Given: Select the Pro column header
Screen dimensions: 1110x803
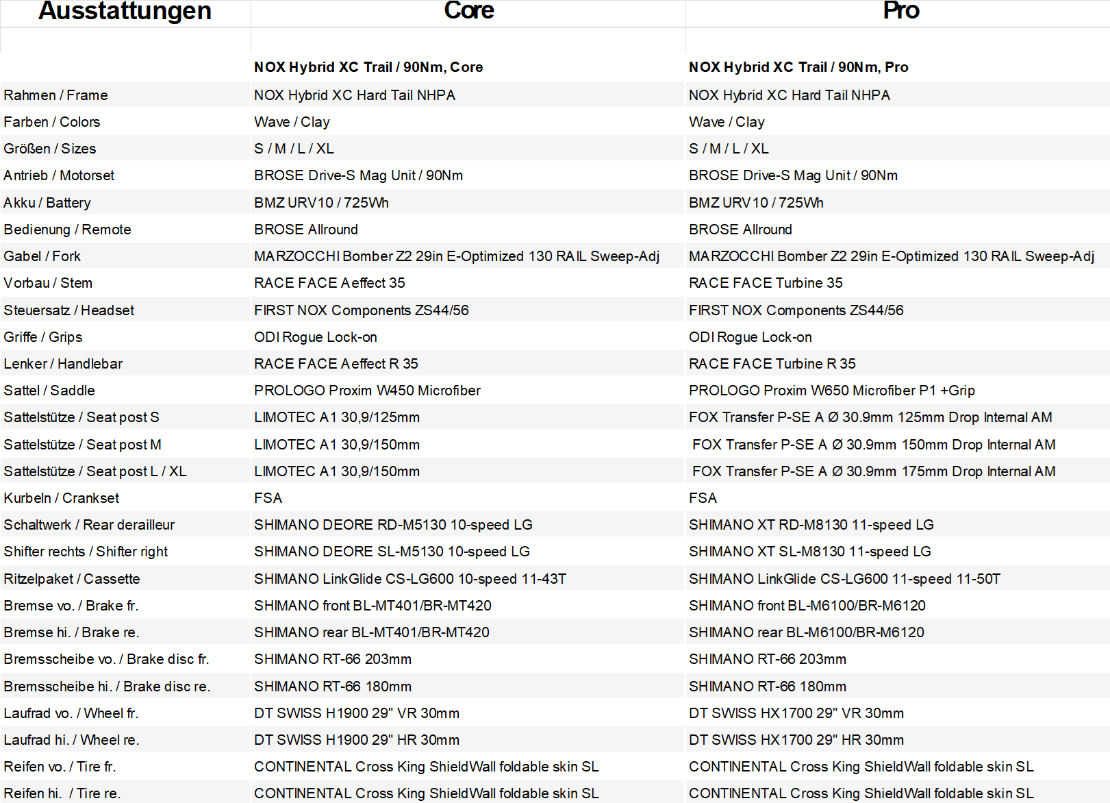Looking at the screenshot, I should tap(900, 11).
